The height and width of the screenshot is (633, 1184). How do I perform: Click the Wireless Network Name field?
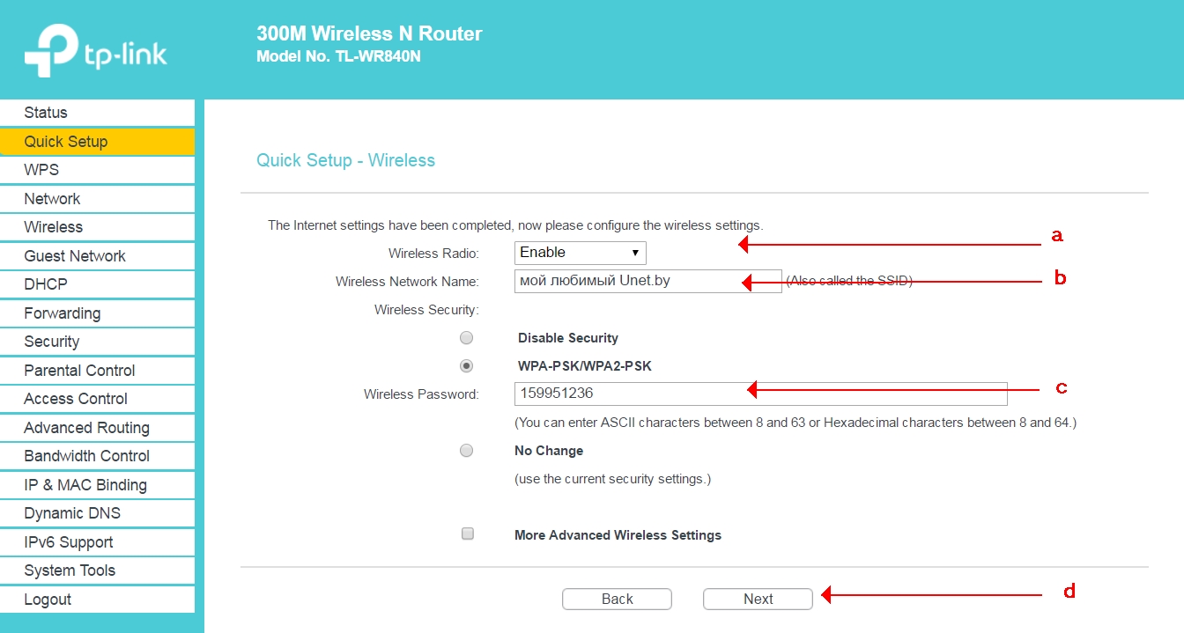click(647, 281)
